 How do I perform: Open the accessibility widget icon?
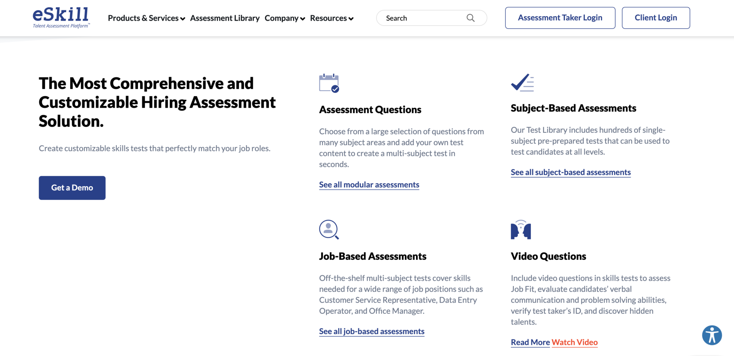tap(712, 335)
